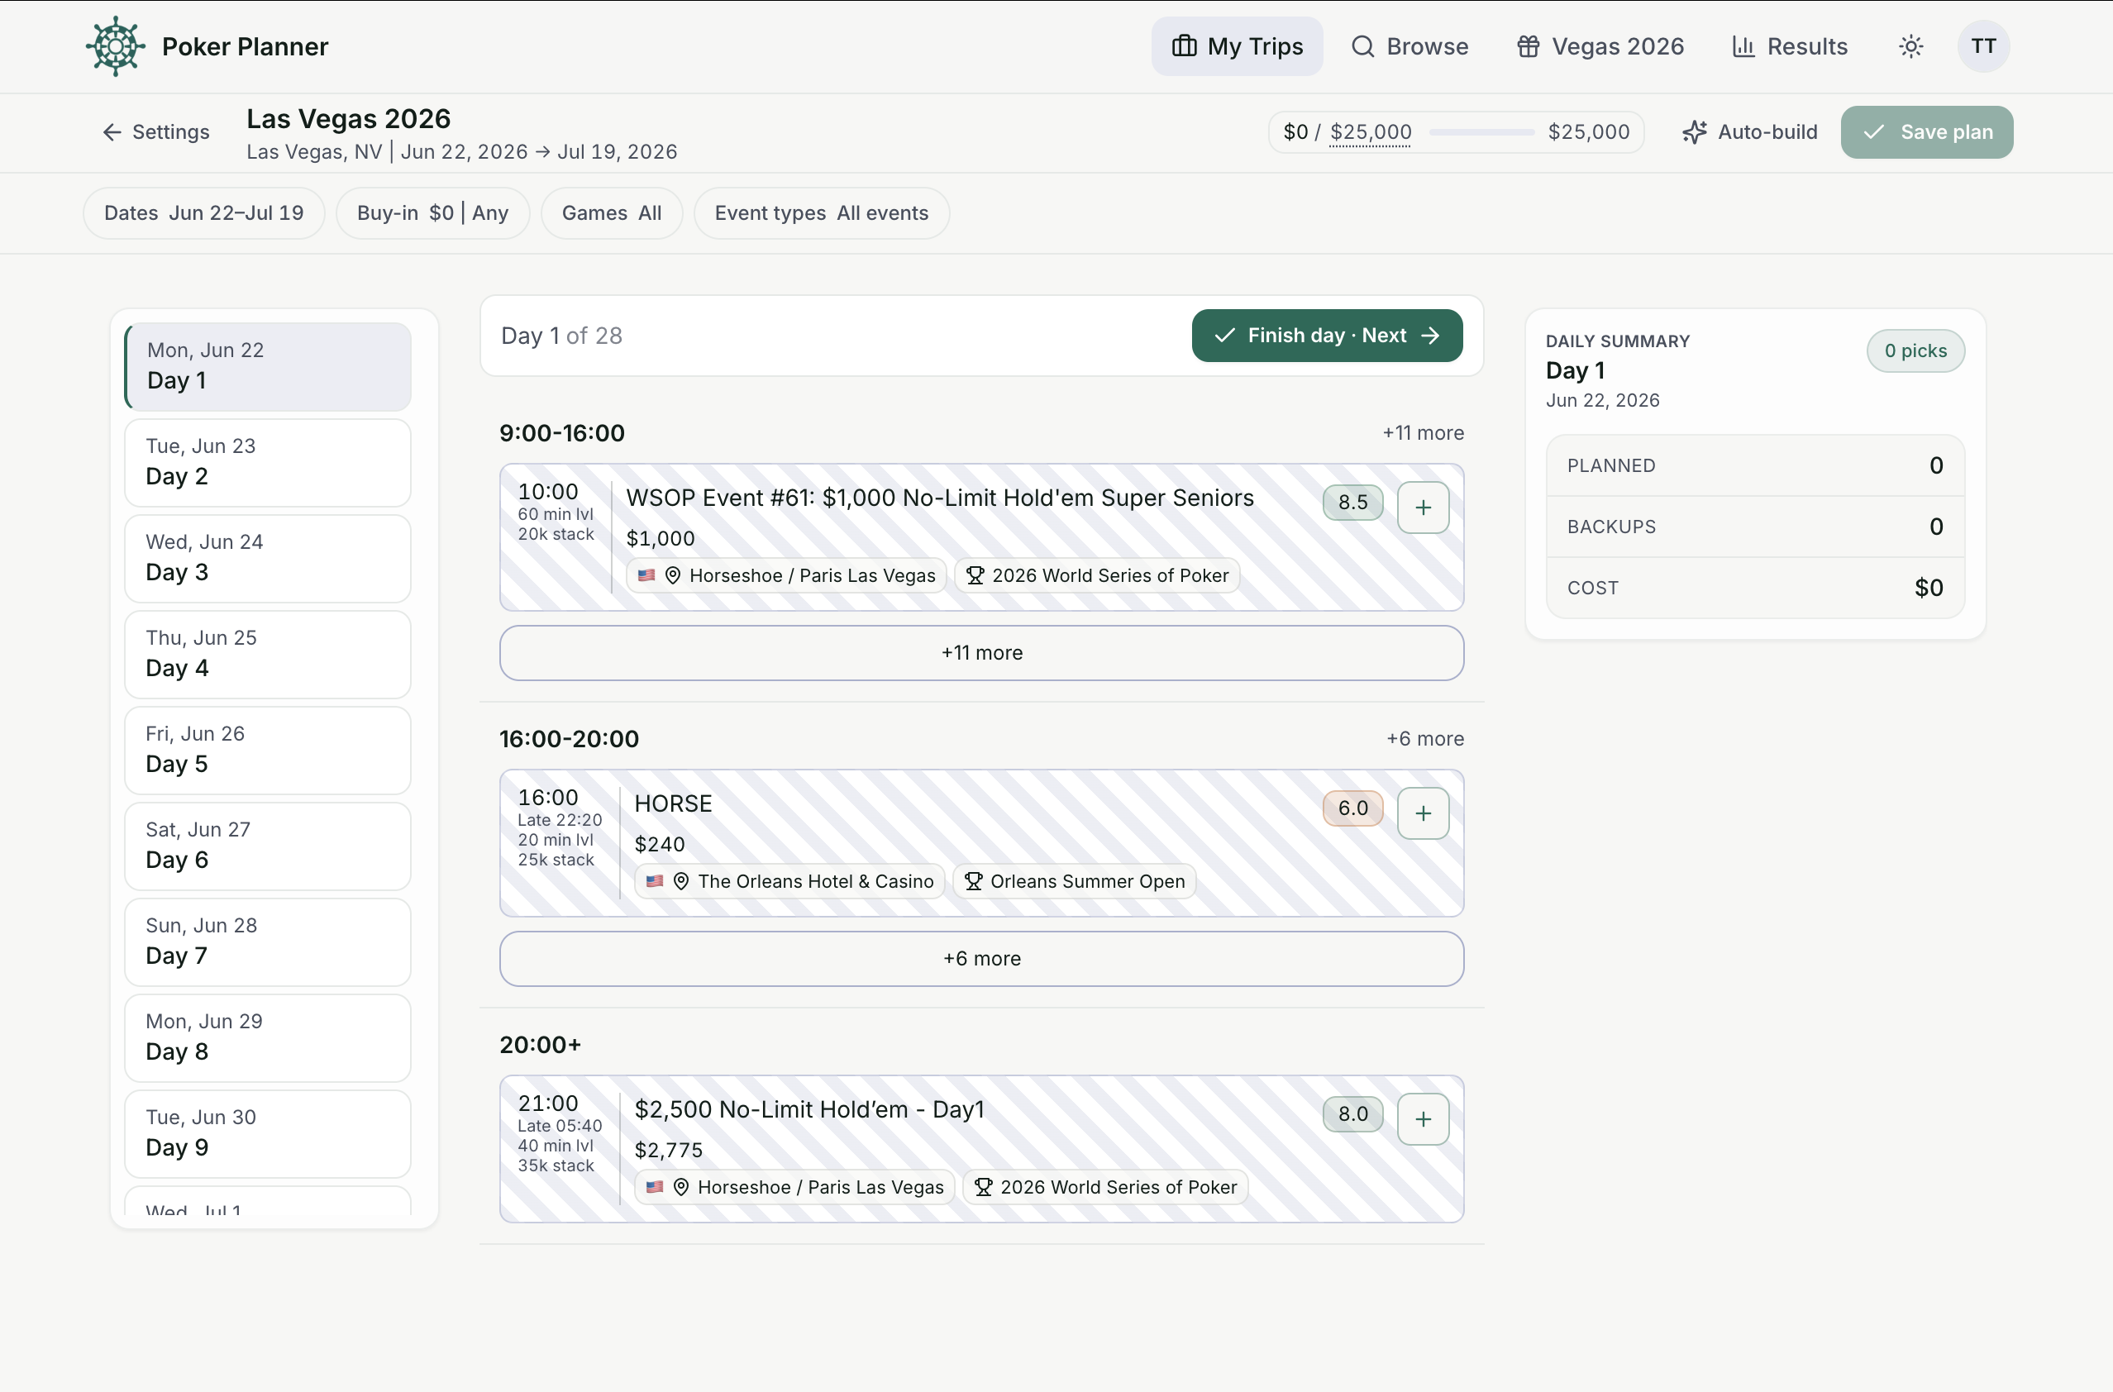This screenshot has width=2113, height=1392.
Task: Select Mon, Jun 29 Day 8
Action: 268,1037
